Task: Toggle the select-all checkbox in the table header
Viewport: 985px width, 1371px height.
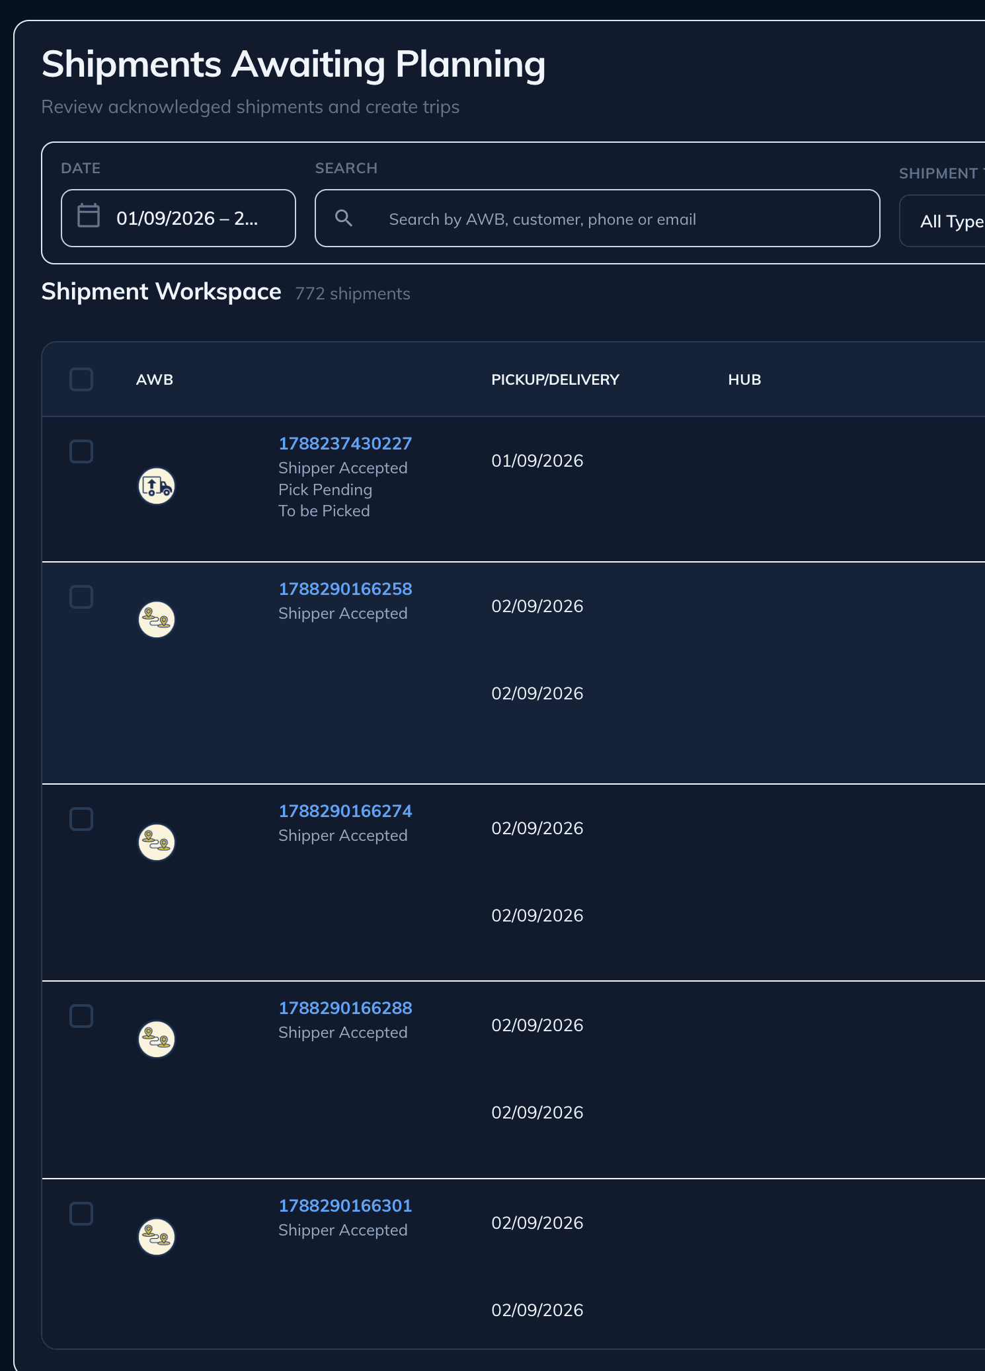Action: click(x=81, y=379)
